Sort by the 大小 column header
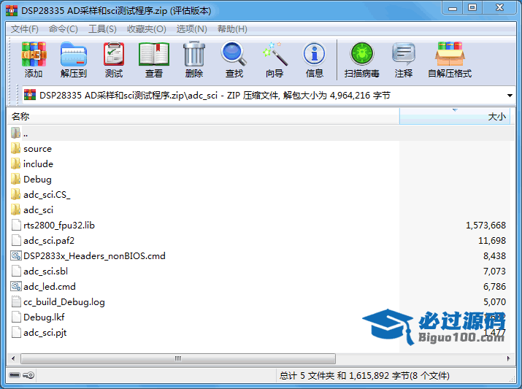This screenshot has height=389, width=522. click(x=454, y=116)
